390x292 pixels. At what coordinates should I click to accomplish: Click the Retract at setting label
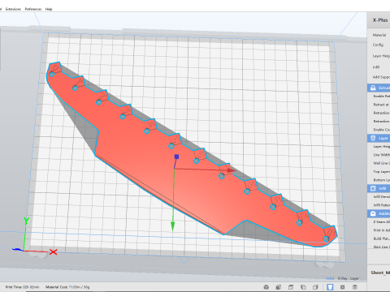(x=381, y=105)
